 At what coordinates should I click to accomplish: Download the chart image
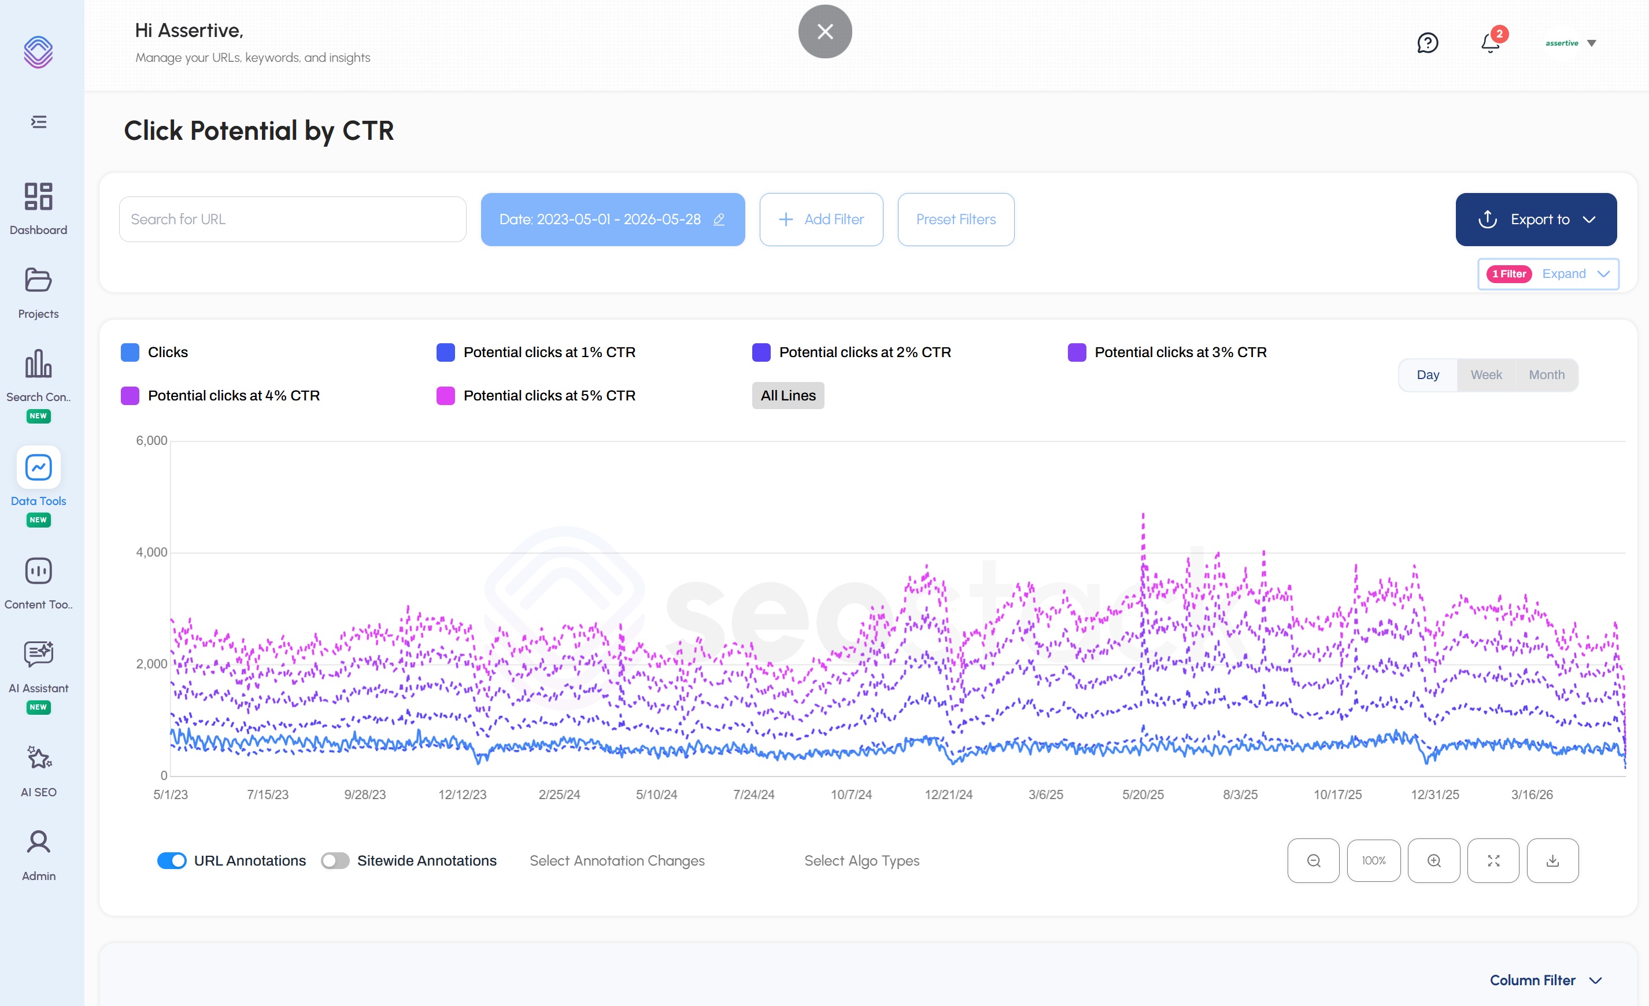pos(1552,861)
